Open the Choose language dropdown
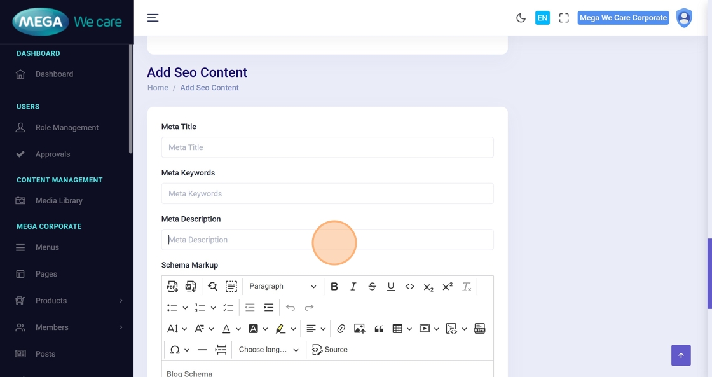The height and width of the screenshot is (377, 712). 268,350
